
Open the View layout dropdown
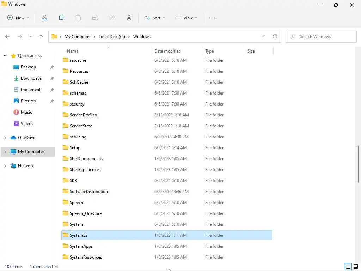click(186, 18)
